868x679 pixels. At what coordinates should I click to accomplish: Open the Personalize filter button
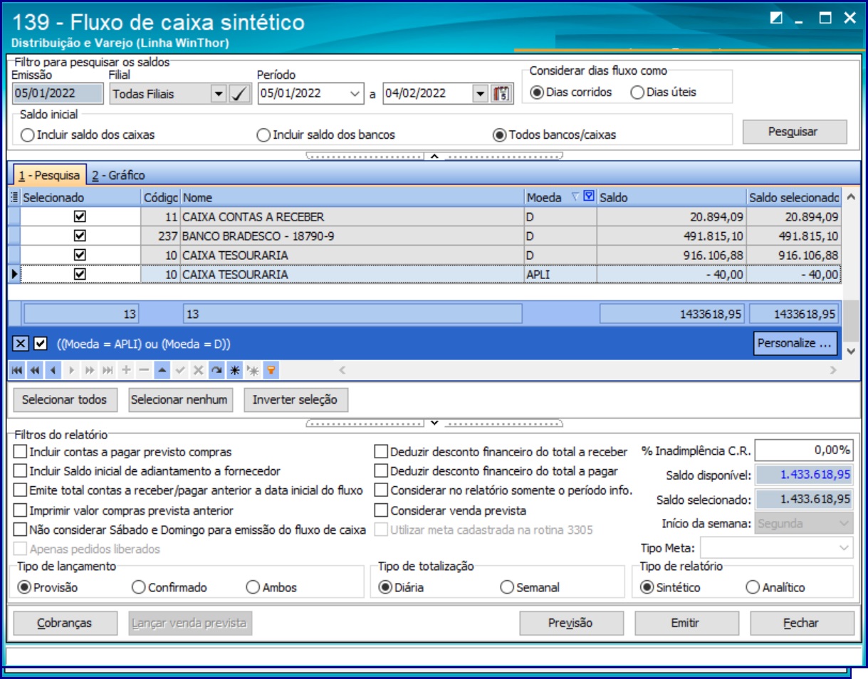click(x=795, y=343)
